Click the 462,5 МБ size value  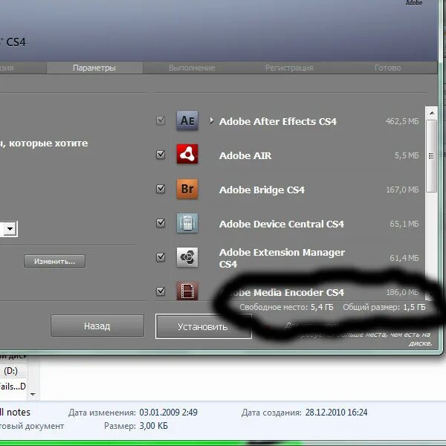(x=402, y=121)
